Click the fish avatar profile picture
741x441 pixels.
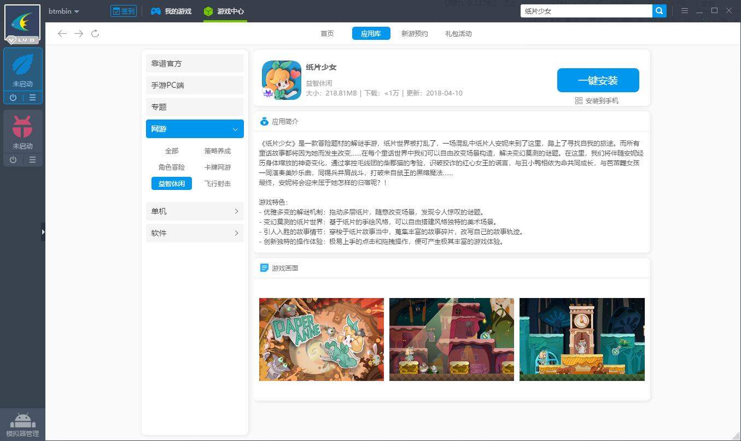(22, 23)
